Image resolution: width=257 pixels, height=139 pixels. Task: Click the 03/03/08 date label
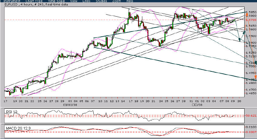tap(70, 105)
